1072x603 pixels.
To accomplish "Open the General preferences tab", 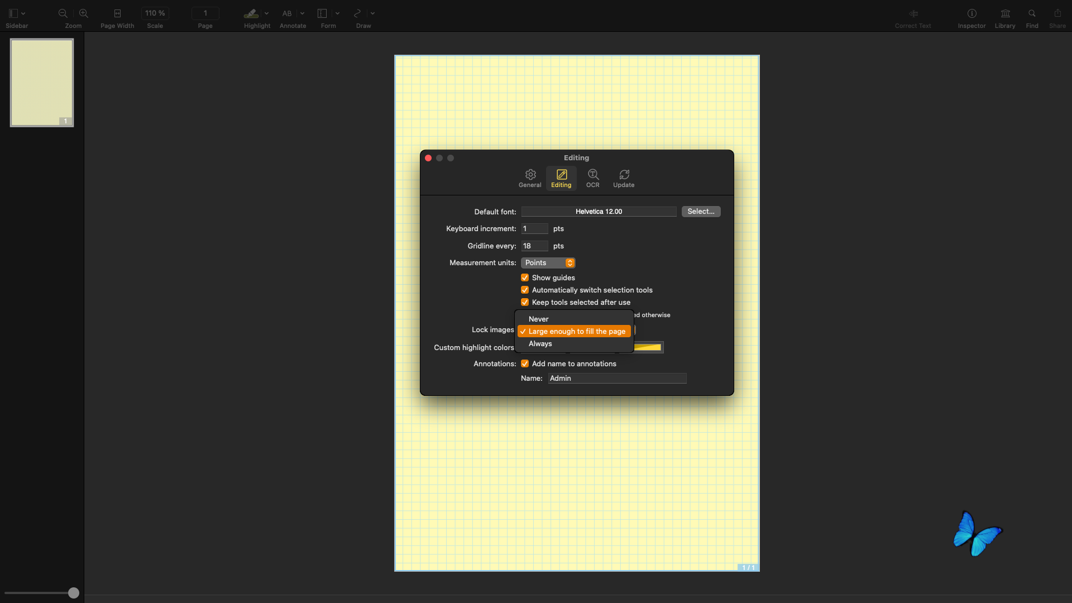I will tap(530, 179).
